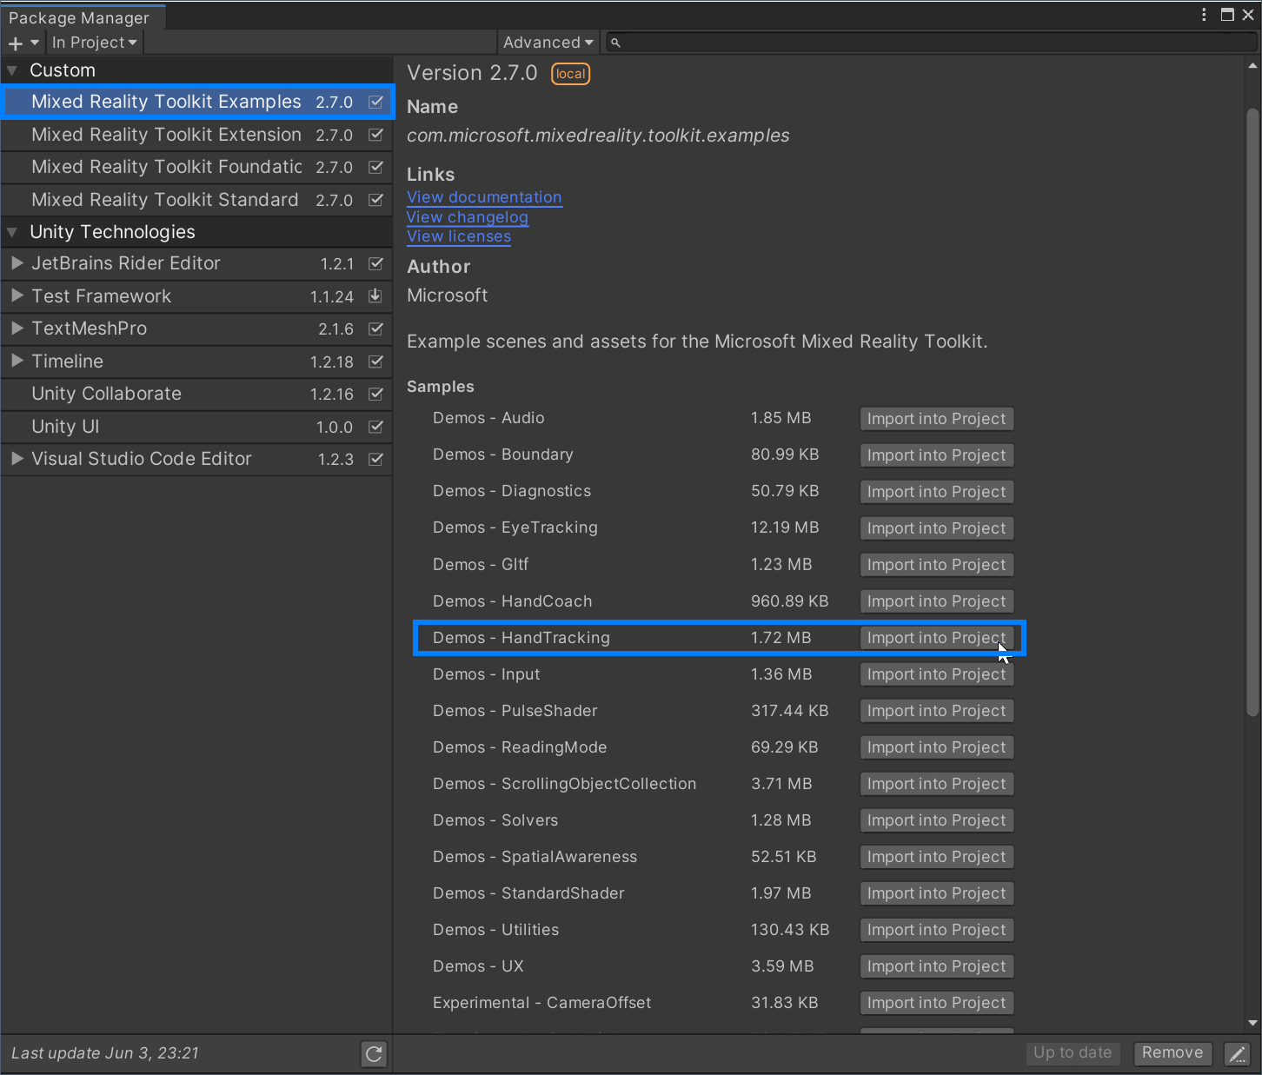This screenshot has height=1075, width=1262.
Task: Open the manifest editor pencil icon
Action: point(1238,1053)
